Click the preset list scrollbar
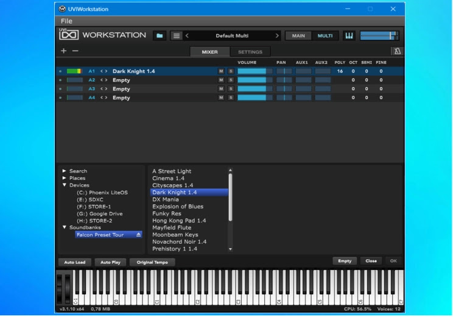The height and width of the screenshot is (317, 453). coord(230,198)
